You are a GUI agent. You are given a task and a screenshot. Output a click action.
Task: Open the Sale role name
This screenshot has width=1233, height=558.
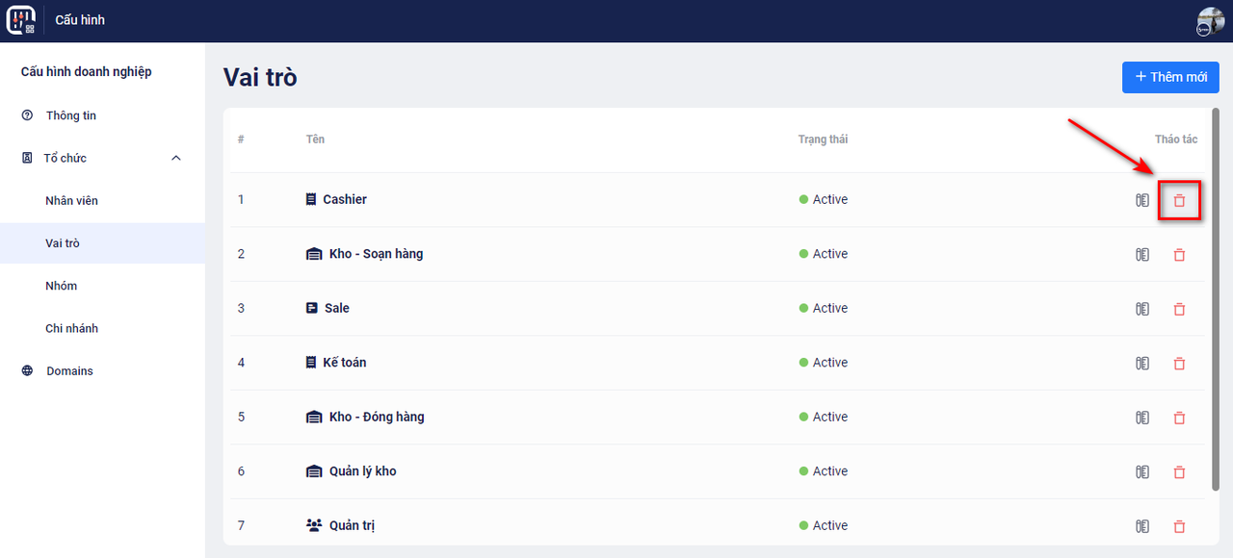(x=336, y=308)
